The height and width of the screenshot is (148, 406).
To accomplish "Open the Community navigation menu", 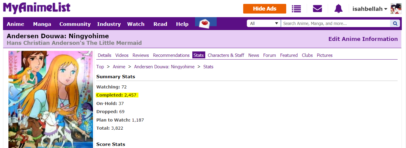I will click(x=75, y=24).
